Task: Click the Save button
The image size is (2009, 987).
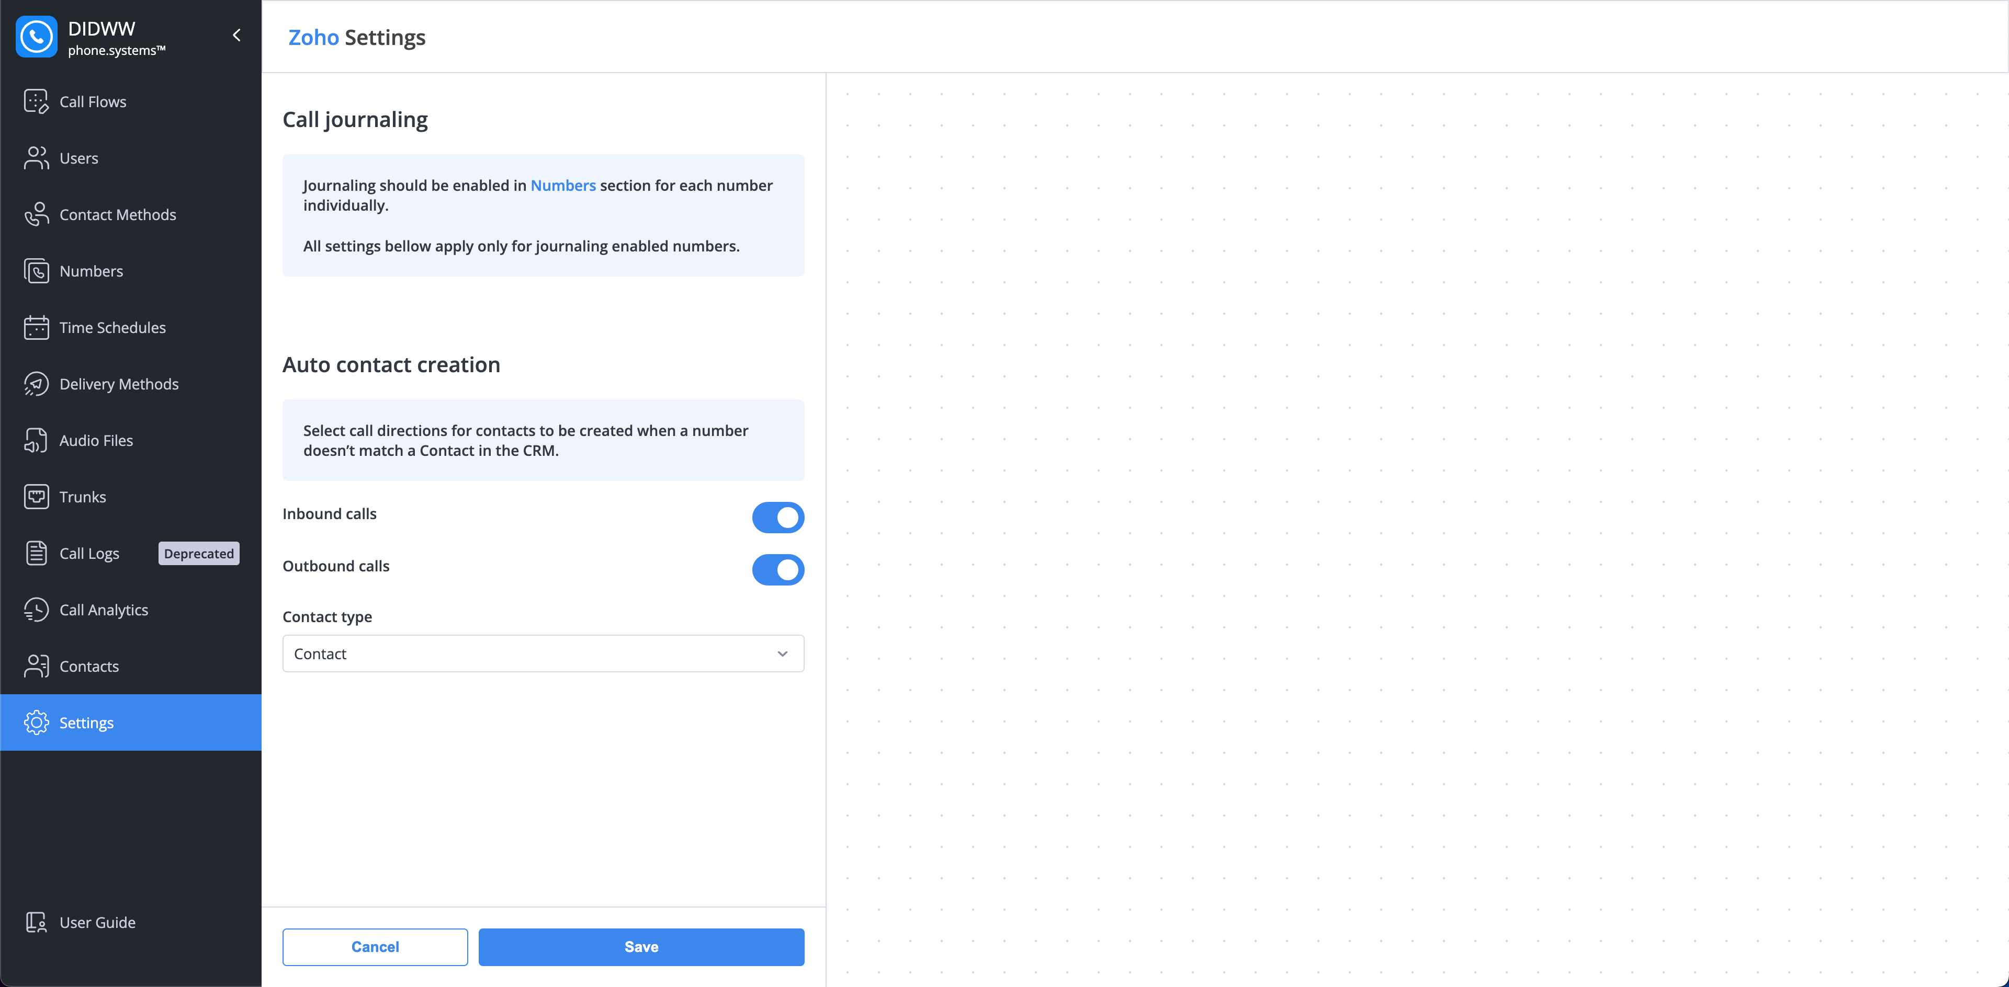Action: [641, 947]
